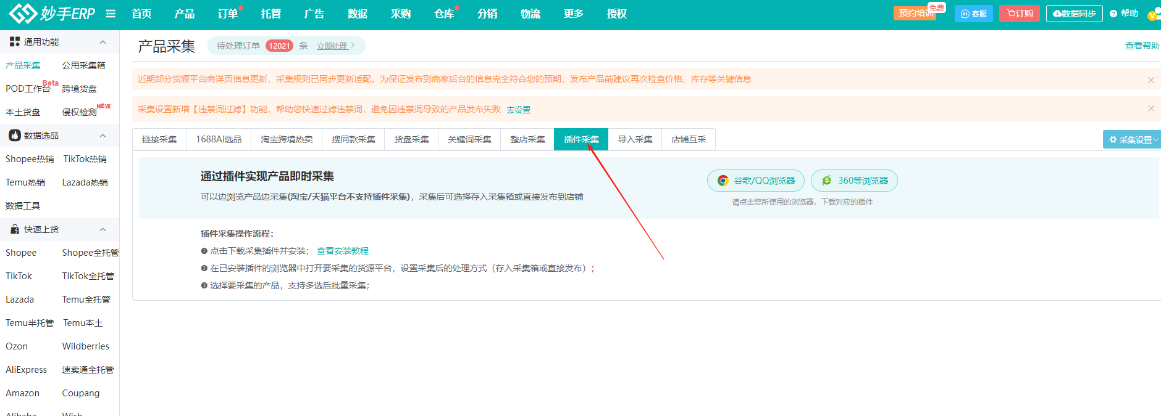1161x416 pixels.
Task: Click the 数据同步 cloud button
Action: pos(1074,14)
